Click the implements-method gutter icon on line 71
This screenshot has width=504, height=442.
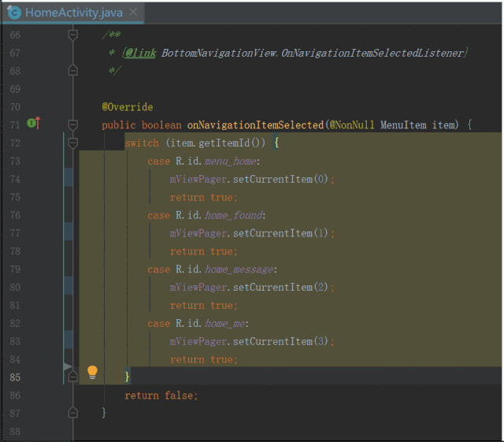click(x=33, y=124)
